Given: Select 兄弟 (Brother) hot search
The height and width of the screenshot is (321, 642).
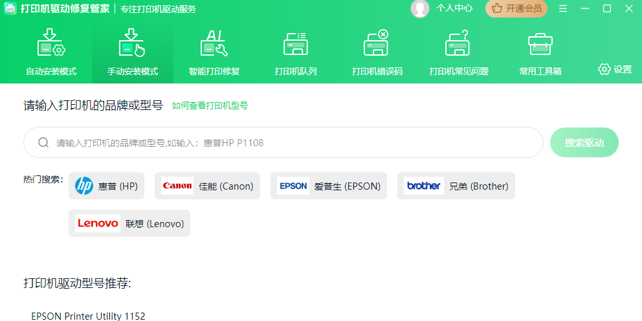Looking at the screenshot, I should pos(456,186).
